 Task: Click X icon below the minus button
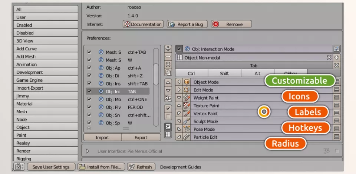click(168, 64)
